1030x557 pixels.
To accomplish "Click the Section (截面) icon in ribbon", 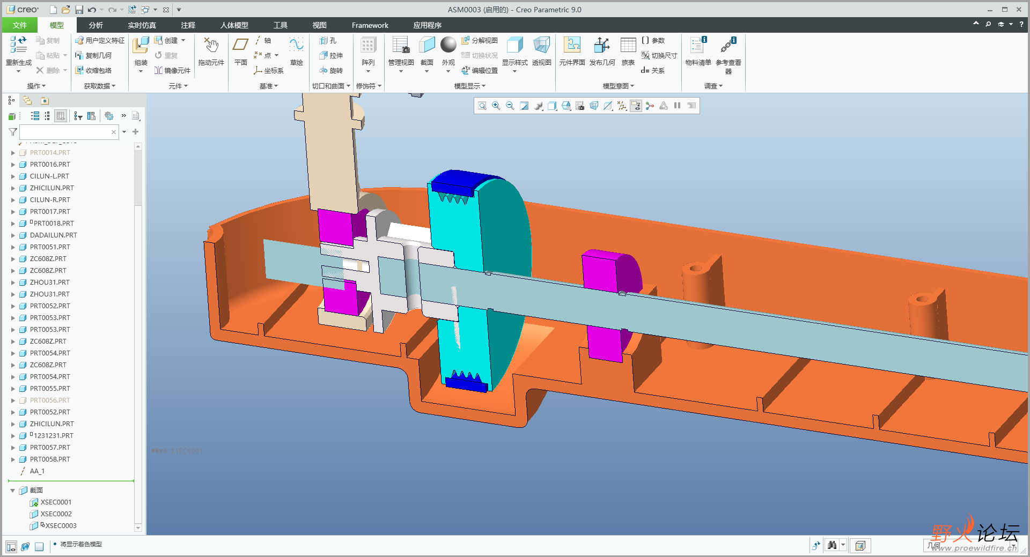I will coord(426,46).
